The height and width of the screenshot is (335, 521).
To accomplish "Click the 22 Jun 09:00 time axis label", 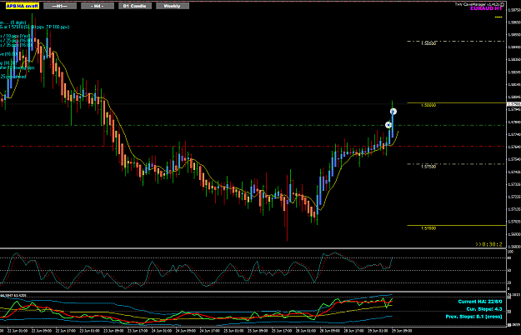I will click(42, 331).
